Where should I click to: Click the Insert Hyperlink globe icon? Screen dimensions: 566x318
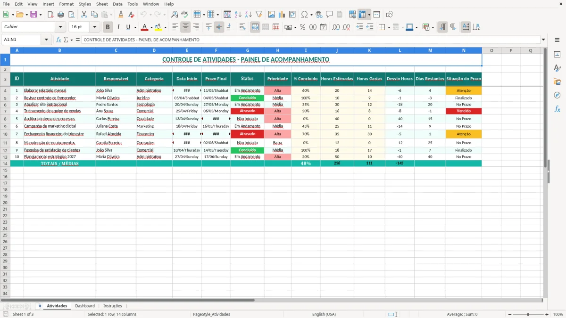pyautogui.click(x=319, y=15)
